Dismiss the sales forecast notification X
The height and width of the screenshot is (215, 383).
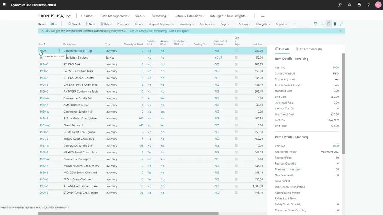pyautogui.click(x=42, y=31)
